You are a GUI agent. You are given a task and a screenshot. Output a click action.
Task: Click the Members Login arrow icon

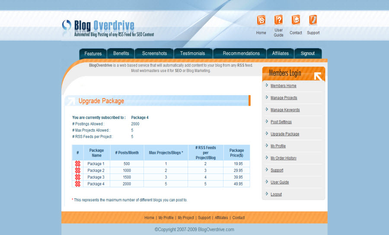(x=318, y=76)
